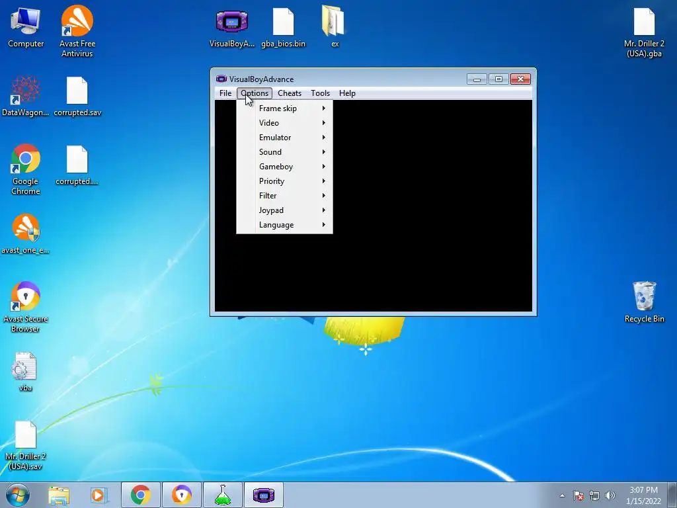Open the File menu

[225, 93]
